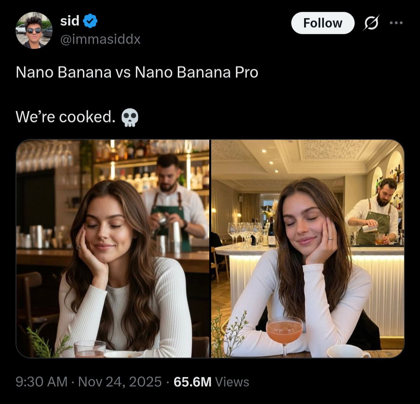Click the Nov 24, 2025 date
The width and height of the screenshot is (420, 404).
(x=120, y=382)
